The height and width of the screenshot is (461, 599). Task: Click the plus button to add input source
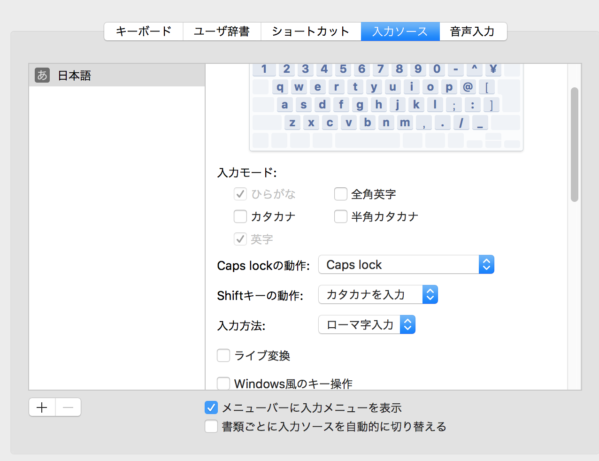coord(42,407)
